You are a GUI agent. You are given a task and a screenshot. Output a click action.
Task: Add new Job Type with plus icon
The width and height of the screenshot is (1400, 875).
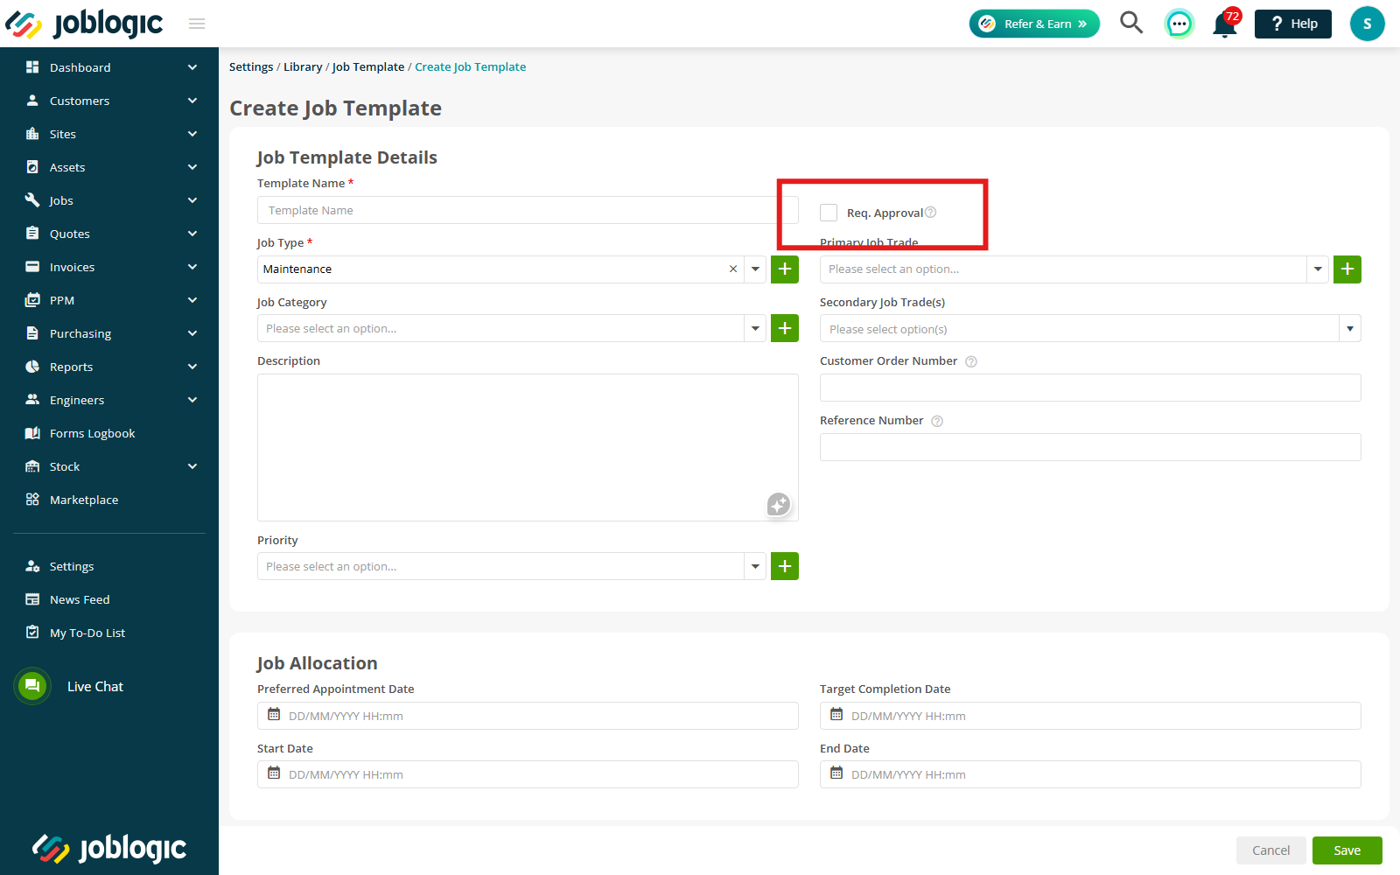click(x=785, y=269)
